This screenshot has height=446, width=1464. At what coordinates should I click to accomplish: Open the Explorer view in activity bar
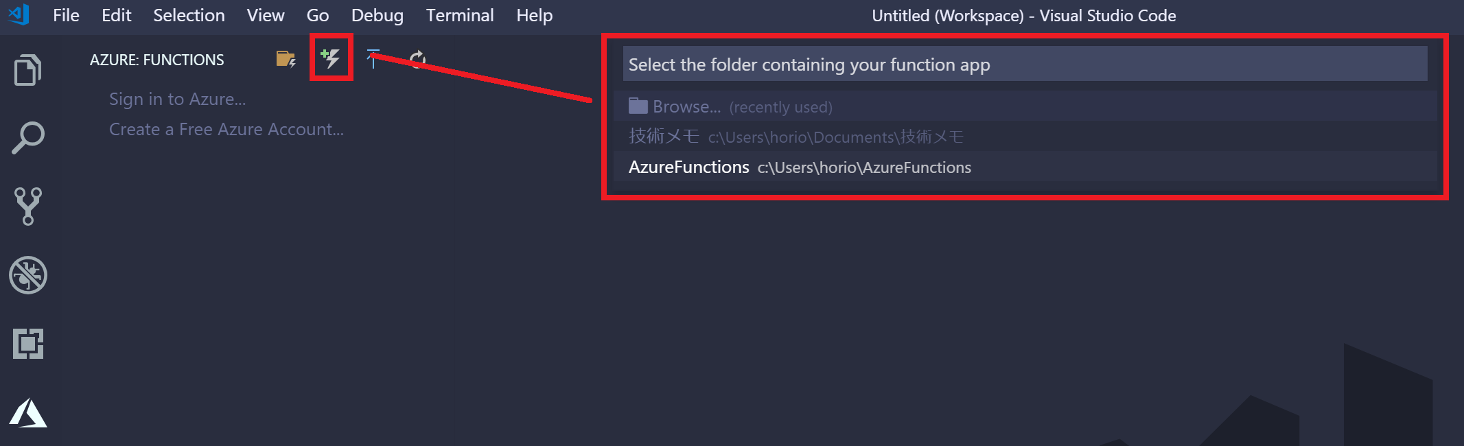coord(28,69)
